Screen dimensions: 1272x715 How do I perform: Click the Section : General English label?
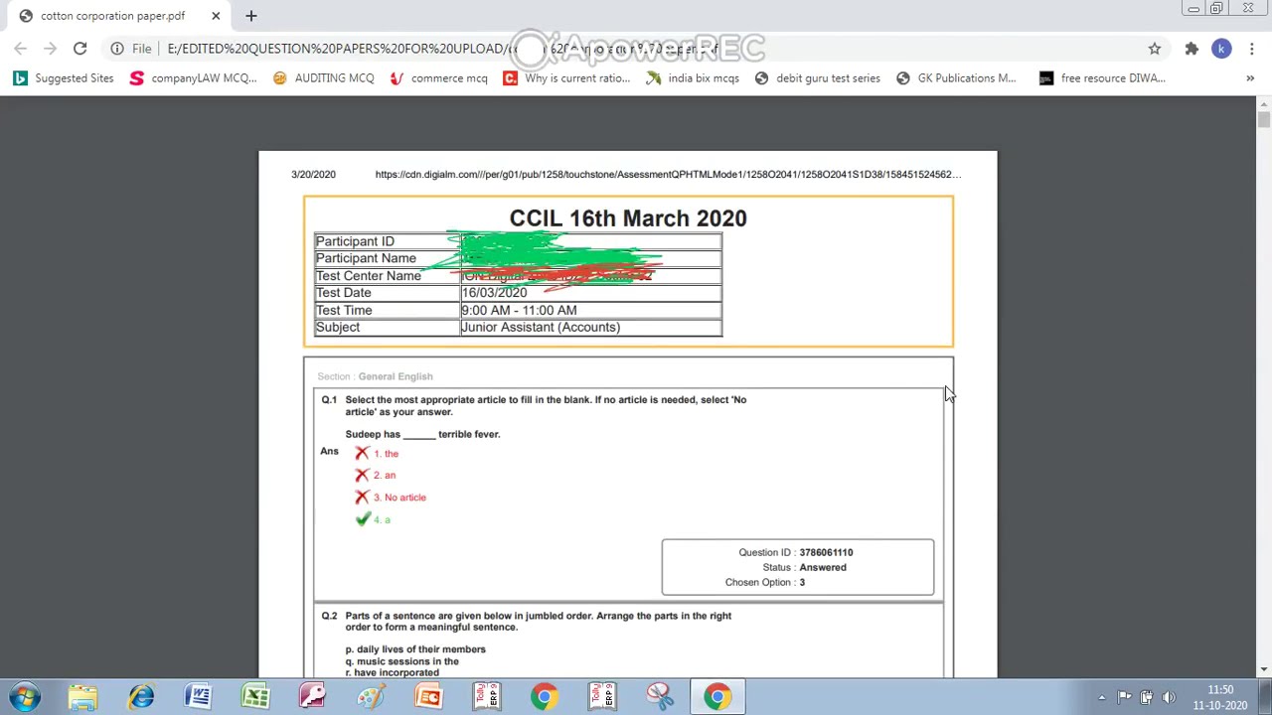(375, 376)
